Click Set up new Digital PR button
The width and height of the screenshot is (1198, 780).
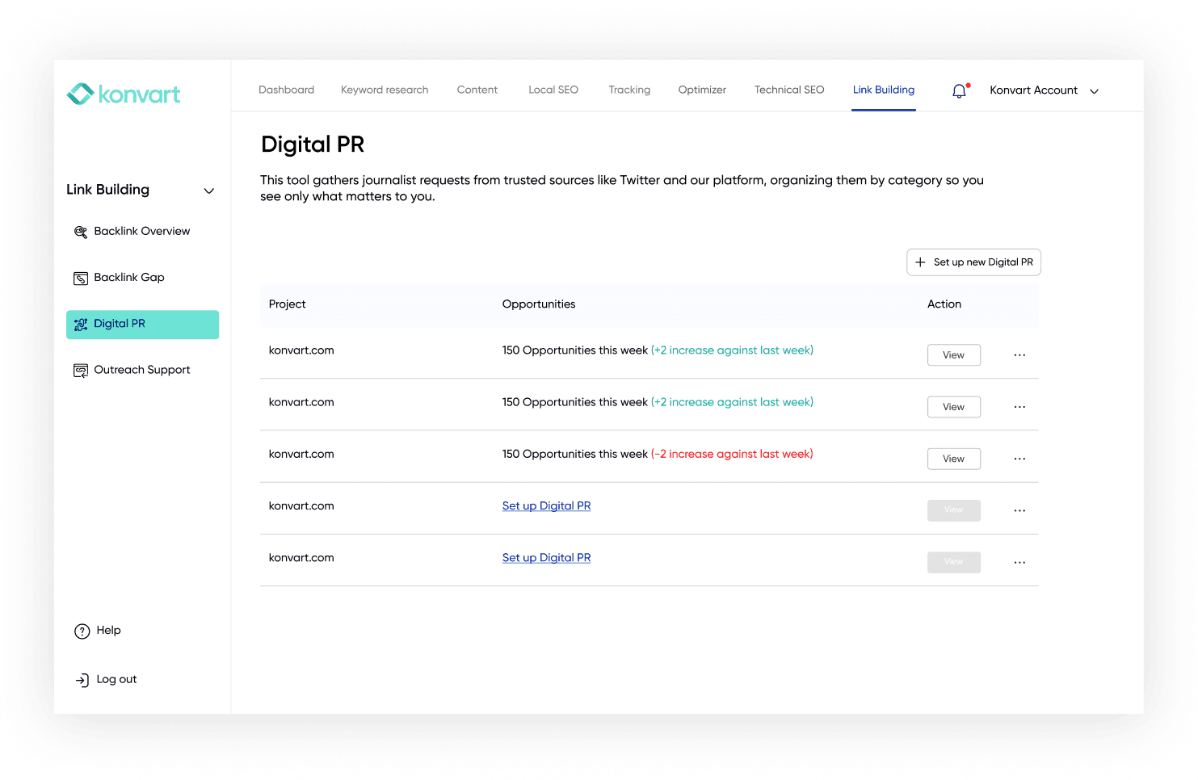click(973, 262)
